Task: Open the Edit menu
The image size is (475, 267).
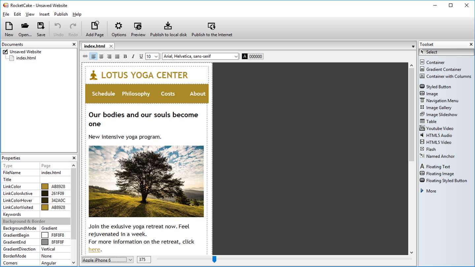Action: 17,14
